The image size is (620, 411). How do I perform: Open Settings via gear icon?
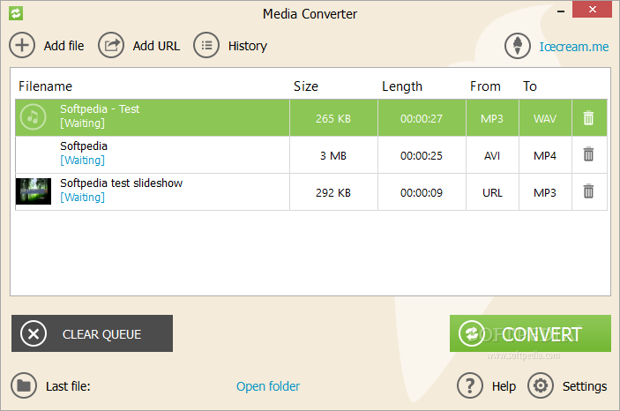540,385
